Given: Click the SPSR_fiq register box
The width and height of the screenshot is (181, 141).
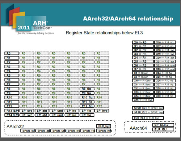Looking at the screenshot, I should click(x=88, y=131).
